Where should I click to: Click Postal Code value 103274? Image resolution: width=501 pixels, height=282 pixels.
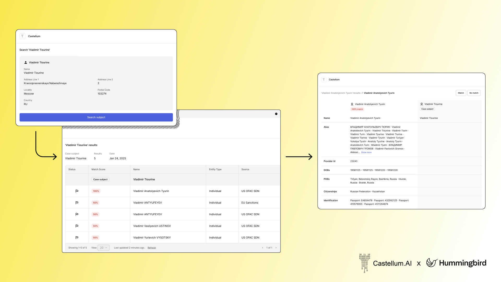[x=102, y=94]
